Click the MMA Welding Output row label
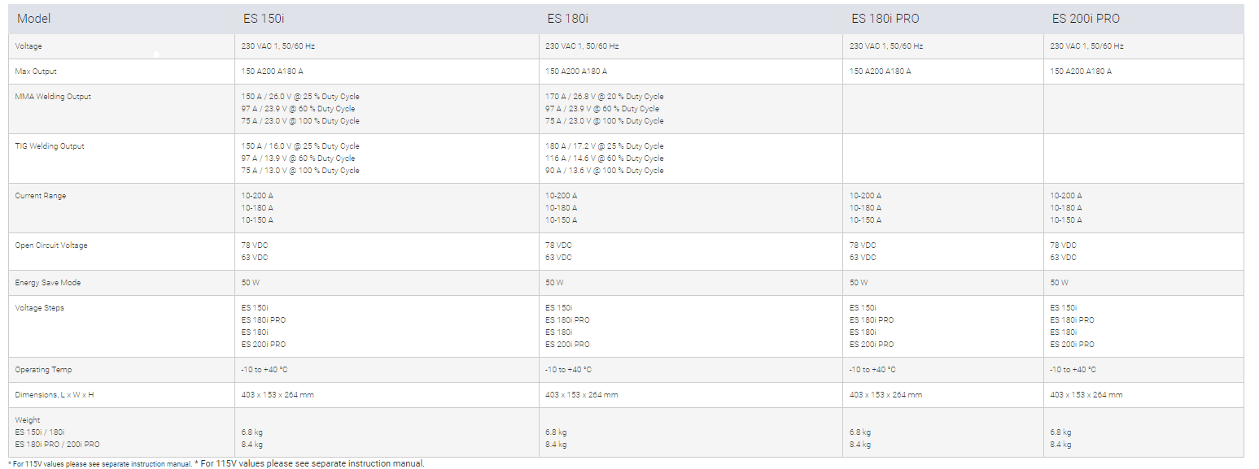This screenshot has width=1259, height=469. click(x=53, y=97)
